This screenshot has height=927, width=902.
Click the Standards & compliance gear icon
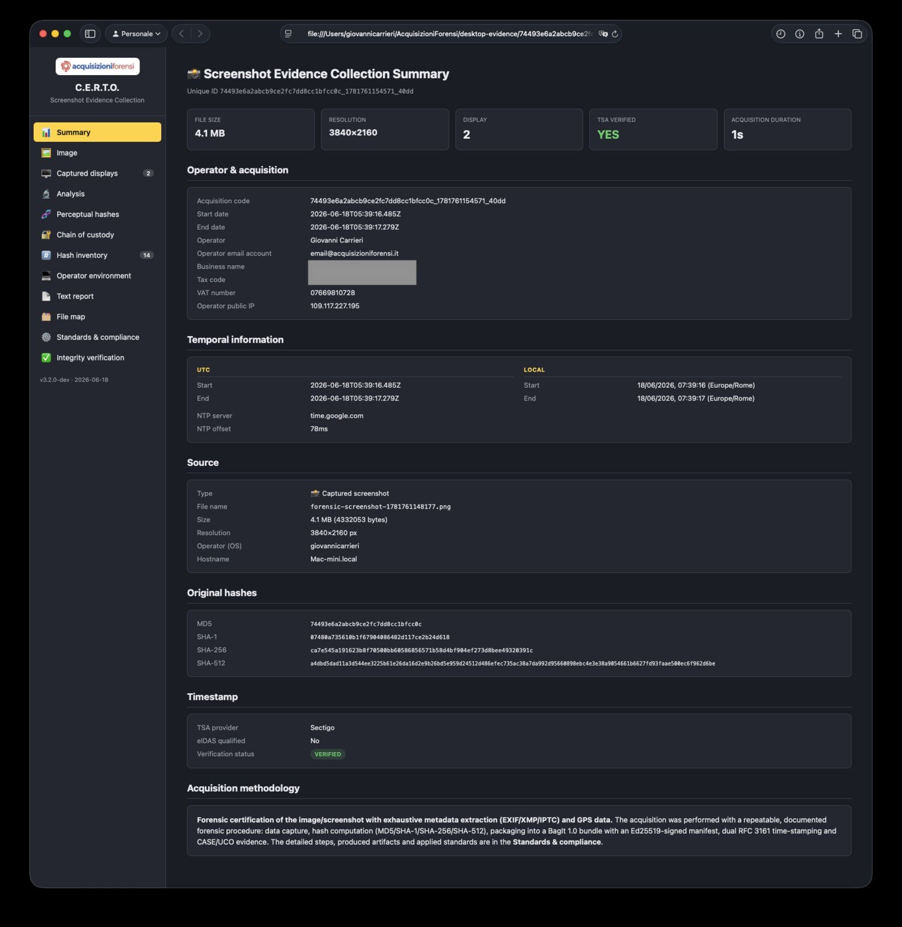point(46,337)
